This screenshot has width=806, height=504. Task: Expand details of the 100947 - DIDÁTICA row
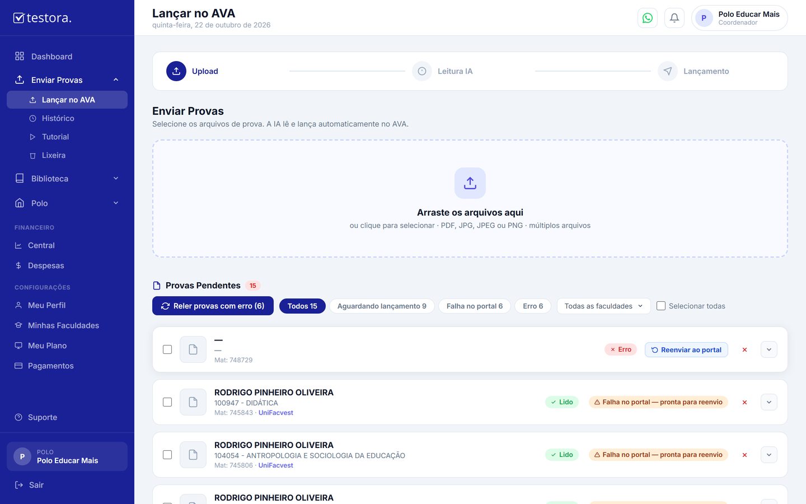[769, 402]
